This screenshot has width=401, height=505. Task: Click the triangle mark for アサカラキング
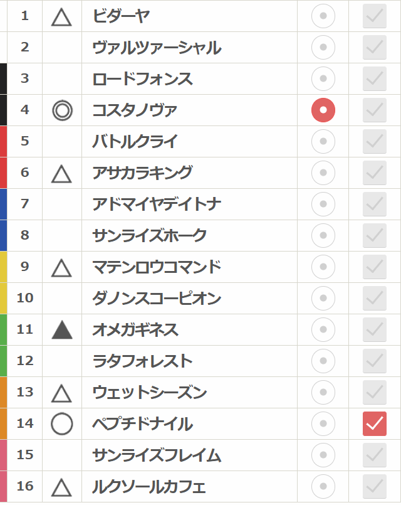(61, 174)
